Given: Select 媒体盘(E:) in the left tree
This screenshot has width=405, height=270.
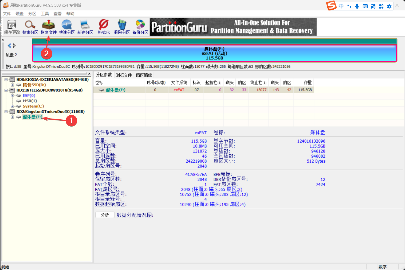Looking at the screenshot, I should tap(32, 117).
